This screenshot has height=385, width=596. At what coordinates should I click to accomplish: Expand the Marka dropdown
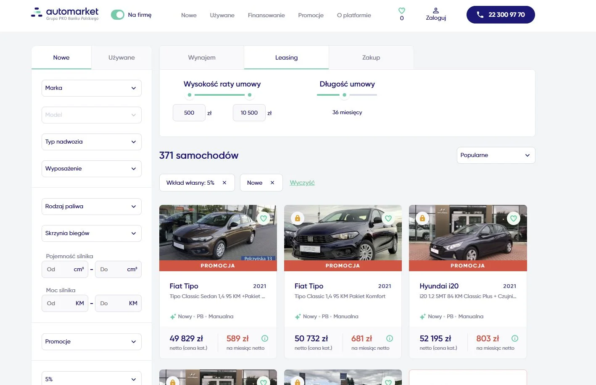[92, 88]
